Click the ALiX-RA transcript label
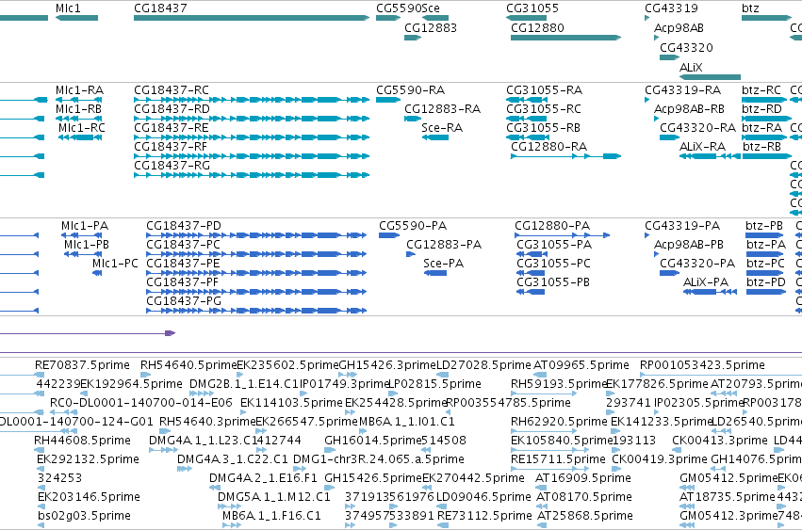This screenshot has height=530, width=802. tap(703, 147)
